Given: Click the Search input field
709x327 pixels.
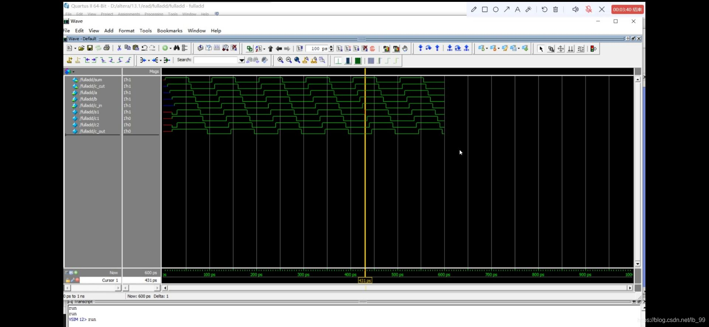Looking at the screenshot, I should coord(216,60).
